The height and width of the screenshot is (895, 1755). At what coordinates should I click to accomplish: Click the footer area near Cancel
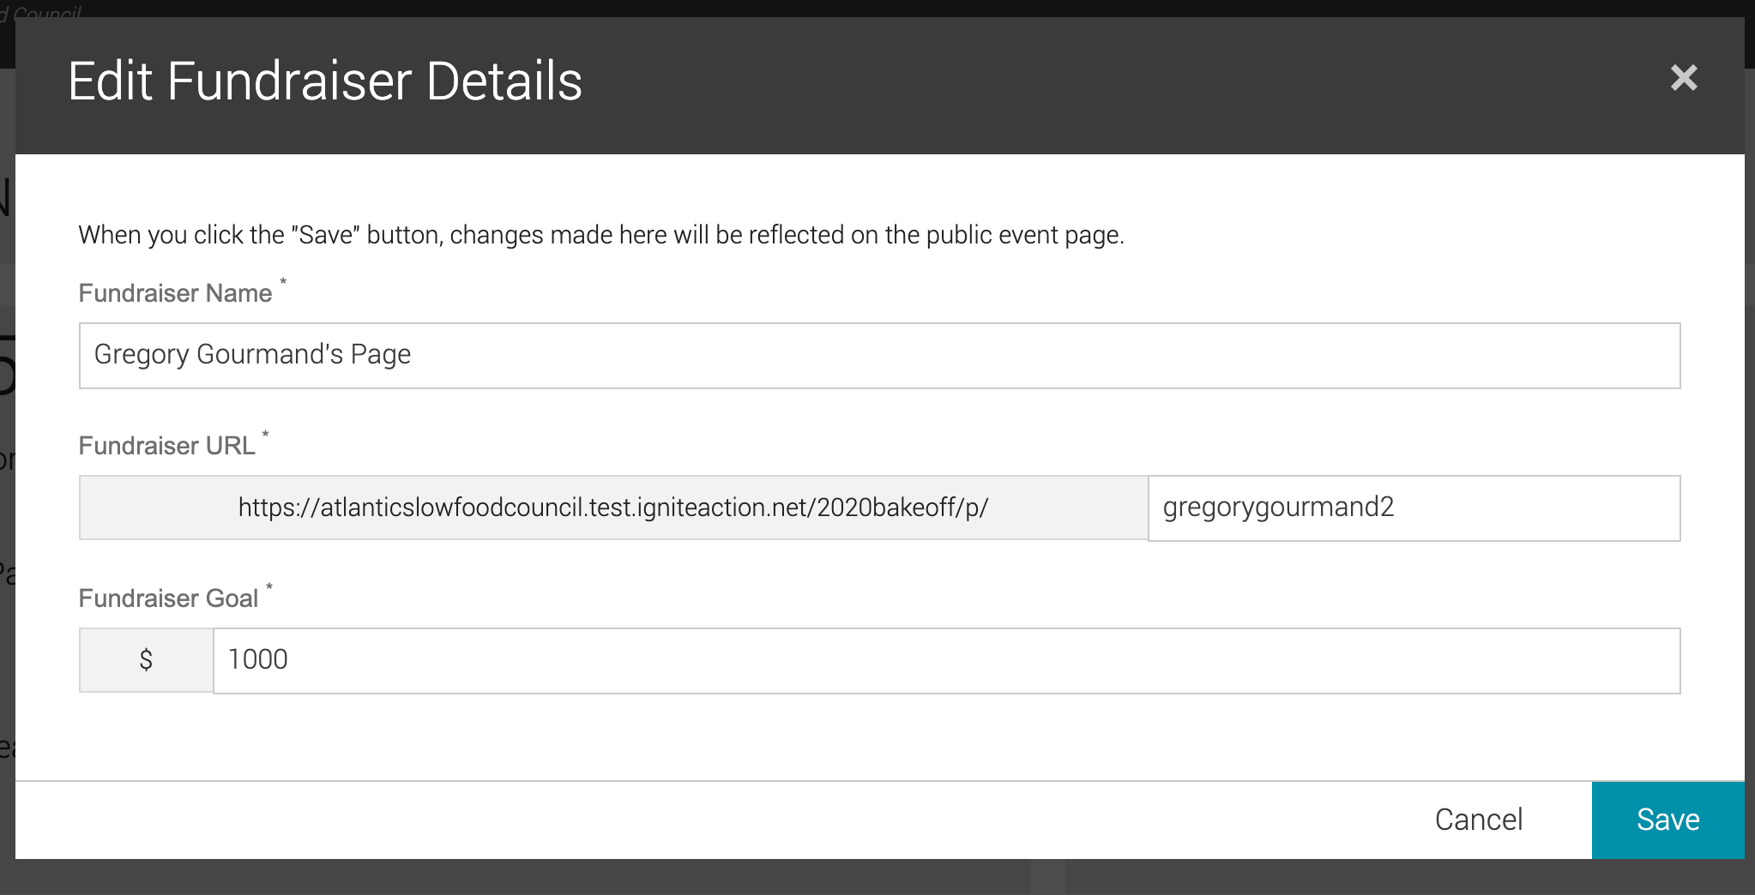pos(1287,820)
